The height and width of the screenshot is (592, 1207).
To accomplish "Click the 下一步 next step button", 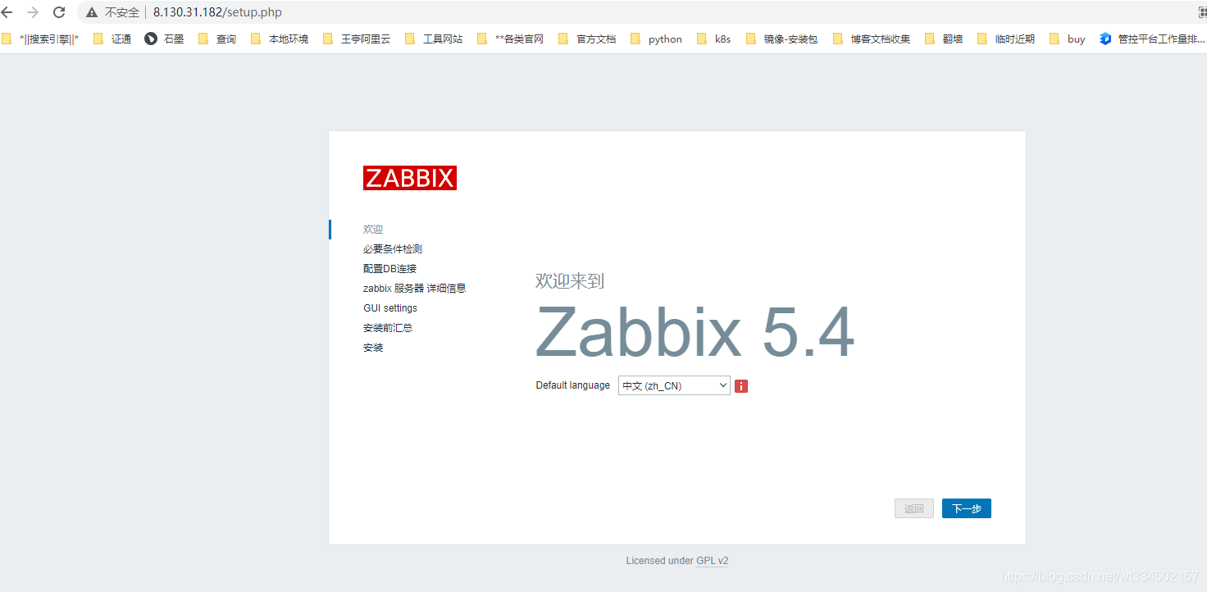I will 967,508.
